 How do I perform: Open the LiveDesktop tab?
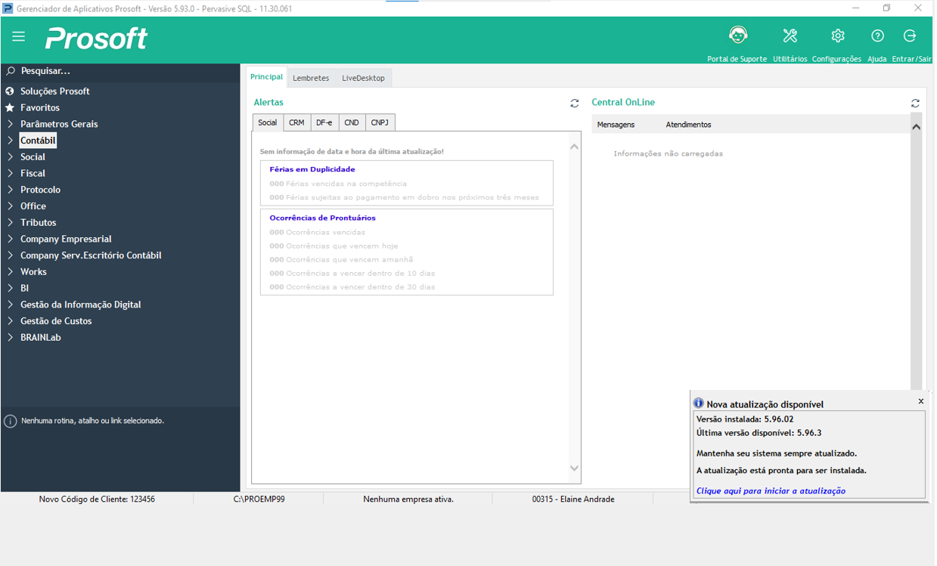(x=363, y=78)
